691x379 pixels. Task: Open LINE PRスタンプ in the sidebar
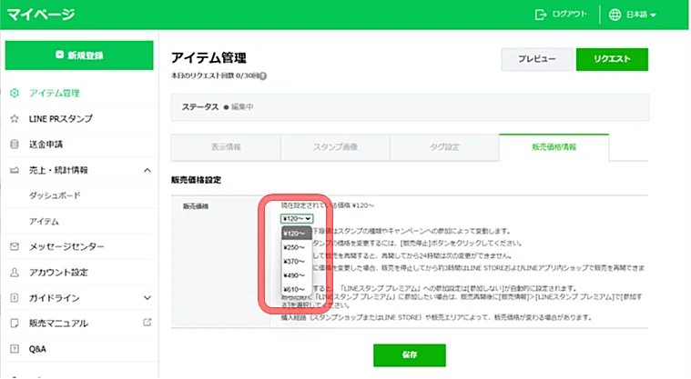pyautogui.click(x=61, y=118)
